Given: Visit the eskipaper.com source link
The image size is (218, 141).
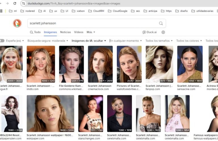Looking at the screenshot, I should point(35,138).
